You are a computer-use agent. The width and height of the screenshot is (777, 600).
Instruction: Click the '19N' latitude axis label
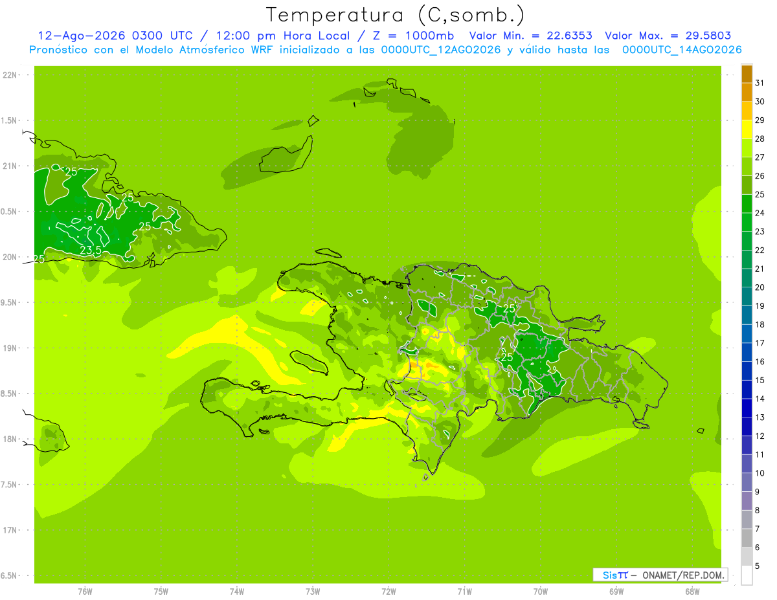9,348
